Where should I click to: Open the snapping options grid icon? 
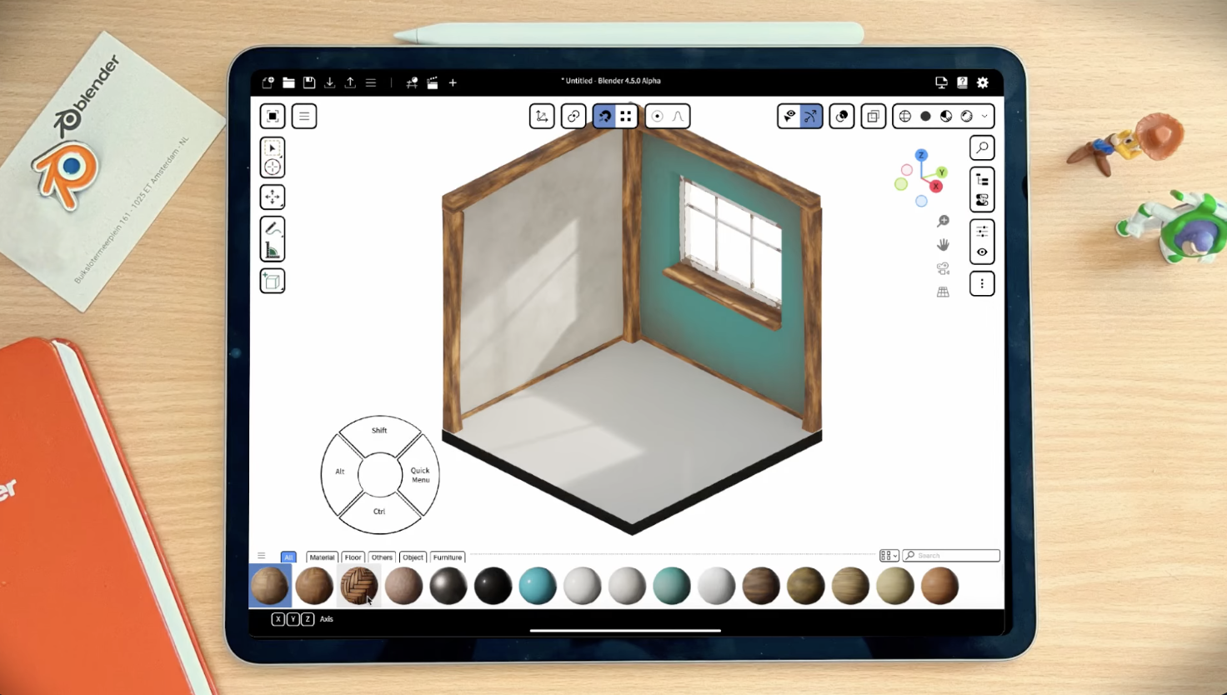[626, 116]
